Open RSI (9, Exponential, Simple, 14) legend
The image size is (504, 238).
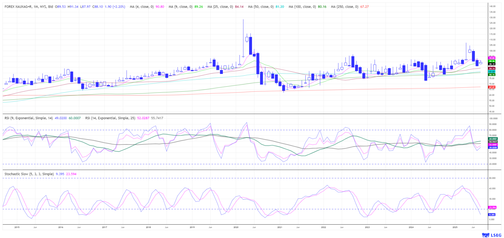pos(29,118)
